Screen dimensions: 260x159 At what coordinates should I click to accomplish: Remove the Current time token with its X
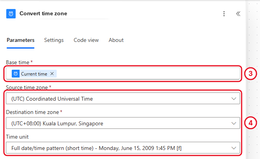click(x=52, y=74)
